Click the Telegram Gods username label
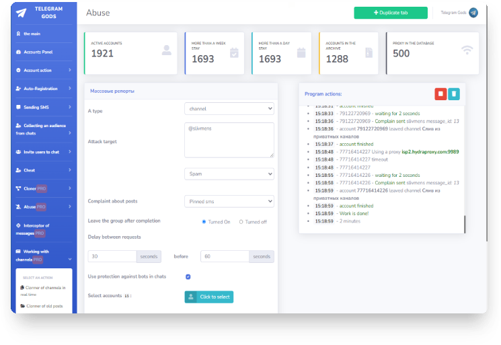The width and height of the screenshot is (501, 345). tap(453, 13)
